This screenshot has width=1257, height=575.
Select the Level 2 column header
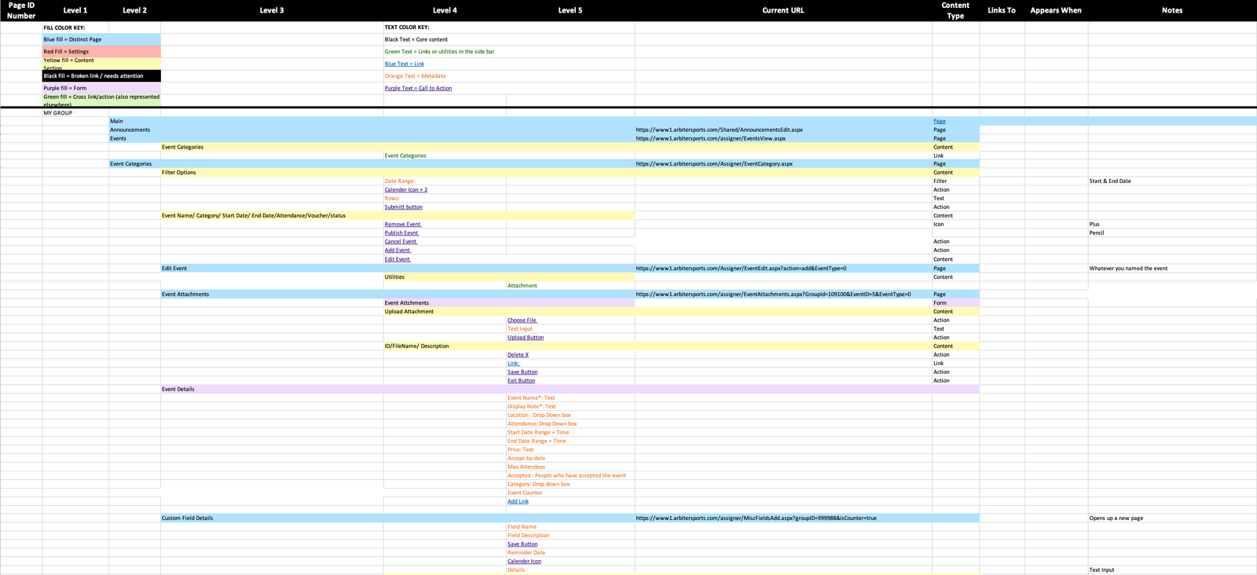click(x=134, y=10)
